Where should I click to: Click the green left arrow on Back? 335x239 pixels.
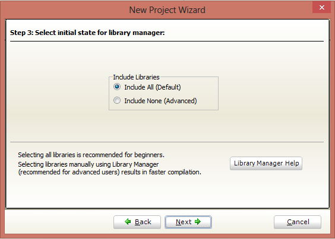click(128, 222)
